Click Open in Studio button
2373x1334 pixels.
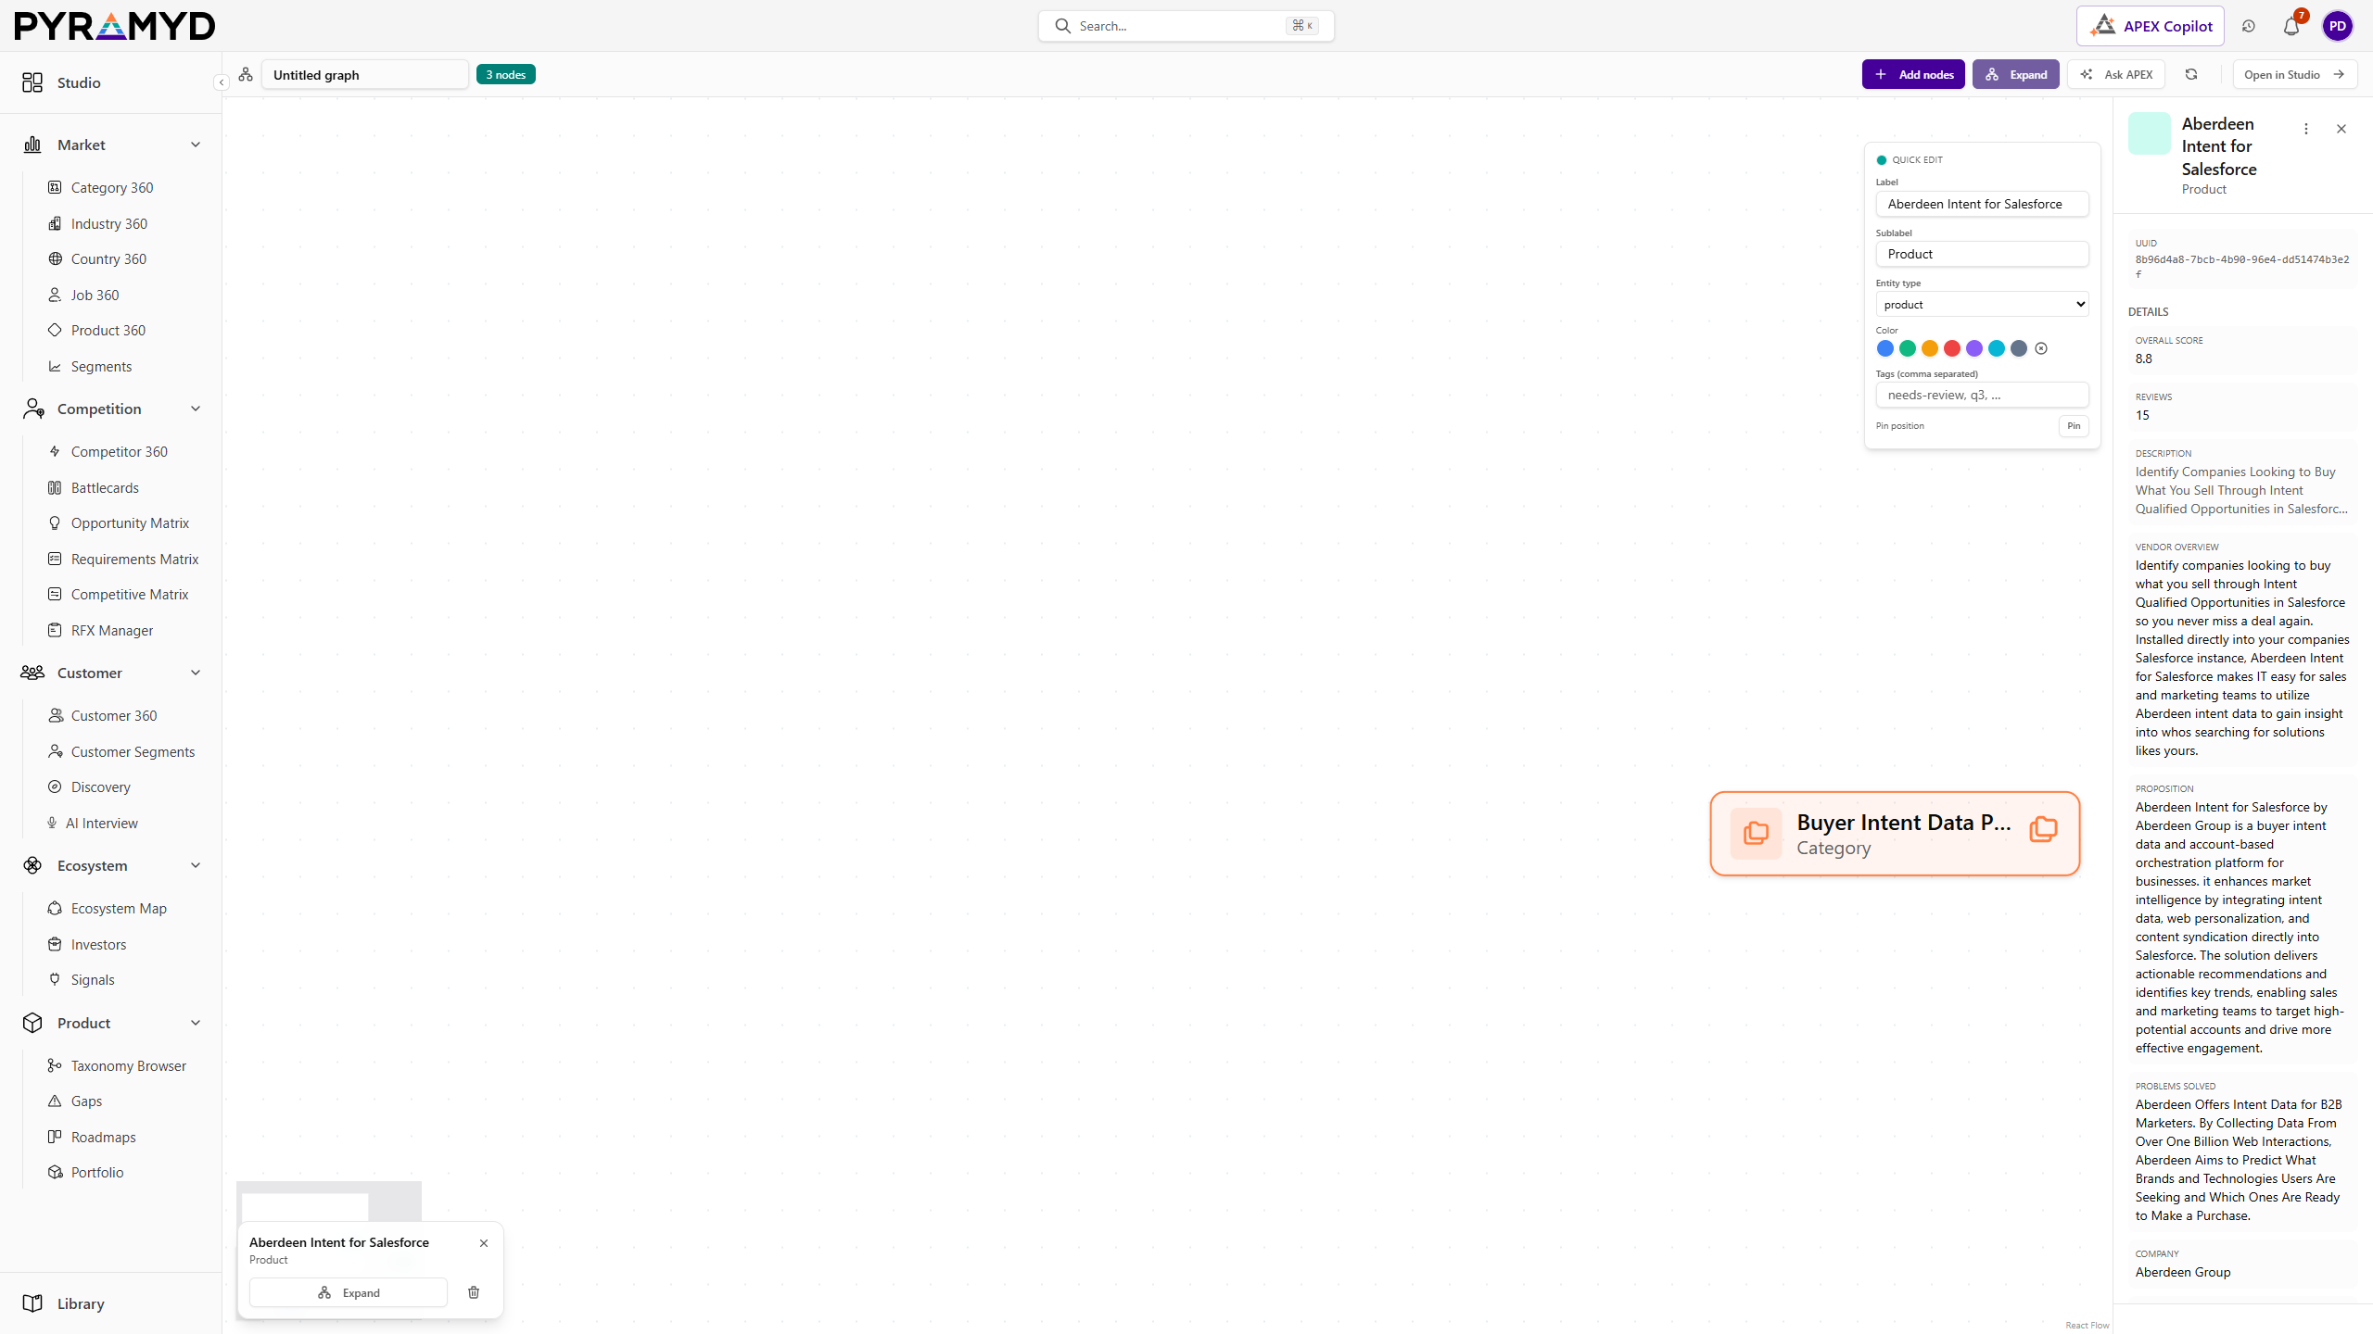2294,74
